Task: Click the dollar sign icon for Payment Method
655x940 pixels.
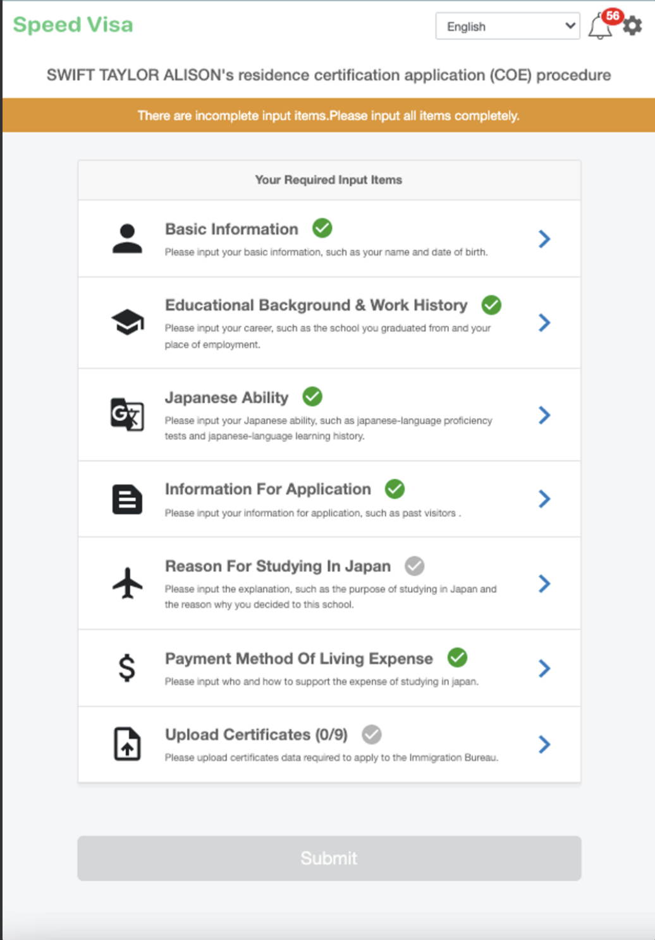Action: click(x=127, y=668)
